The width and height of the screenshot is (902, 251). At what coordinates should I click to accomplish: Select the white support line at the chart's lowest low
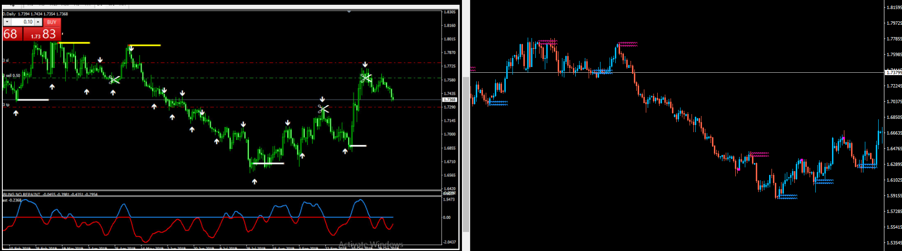coord(268,164)
